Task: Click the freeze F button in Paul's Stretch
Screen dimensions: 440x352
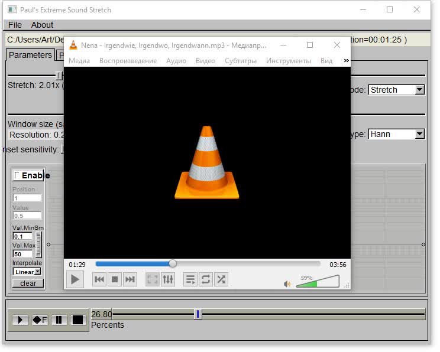Action: (x=40, y=320)
